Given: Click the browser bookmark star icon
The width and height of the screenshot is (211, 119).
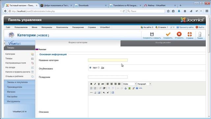Looking at the screenshot, I should (168, 11).
